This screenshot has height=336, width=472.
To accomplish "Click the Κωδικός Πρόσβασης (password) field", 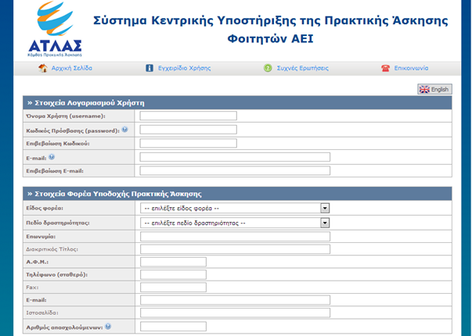I will coord(188,130).
